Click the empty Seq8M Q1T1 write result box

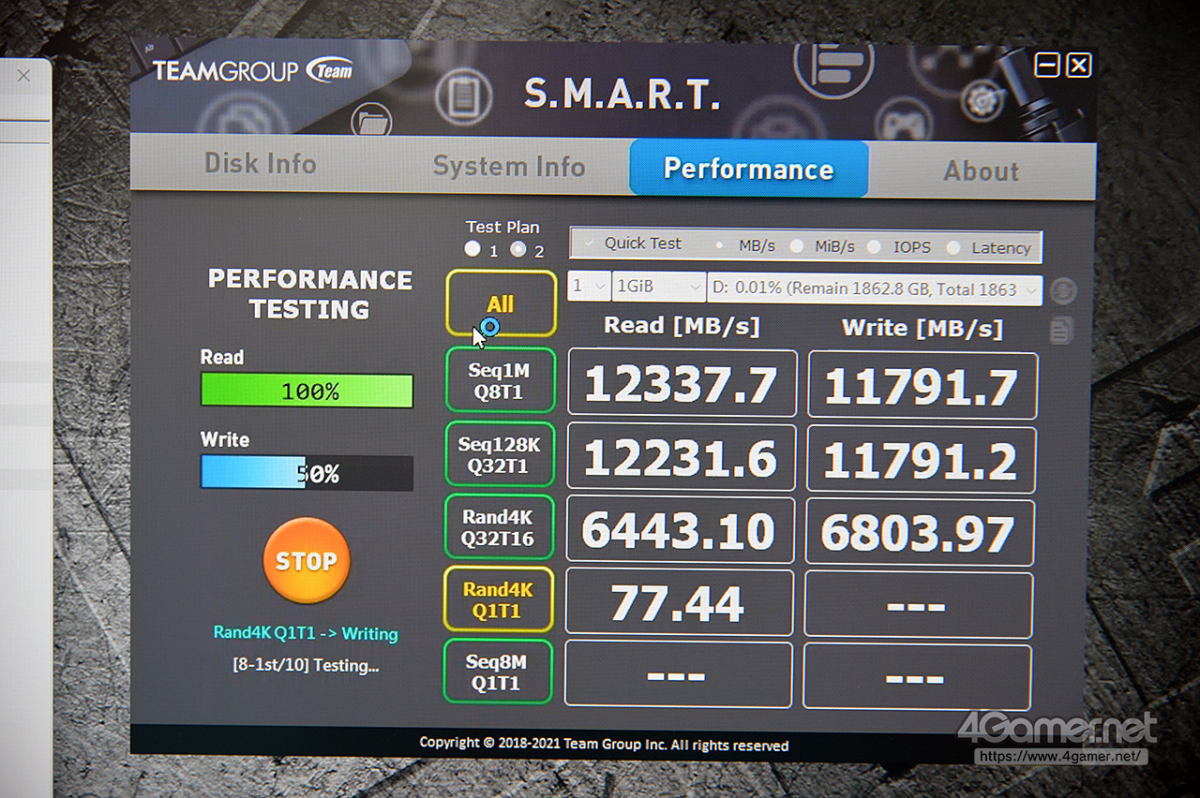coord(917,676)
